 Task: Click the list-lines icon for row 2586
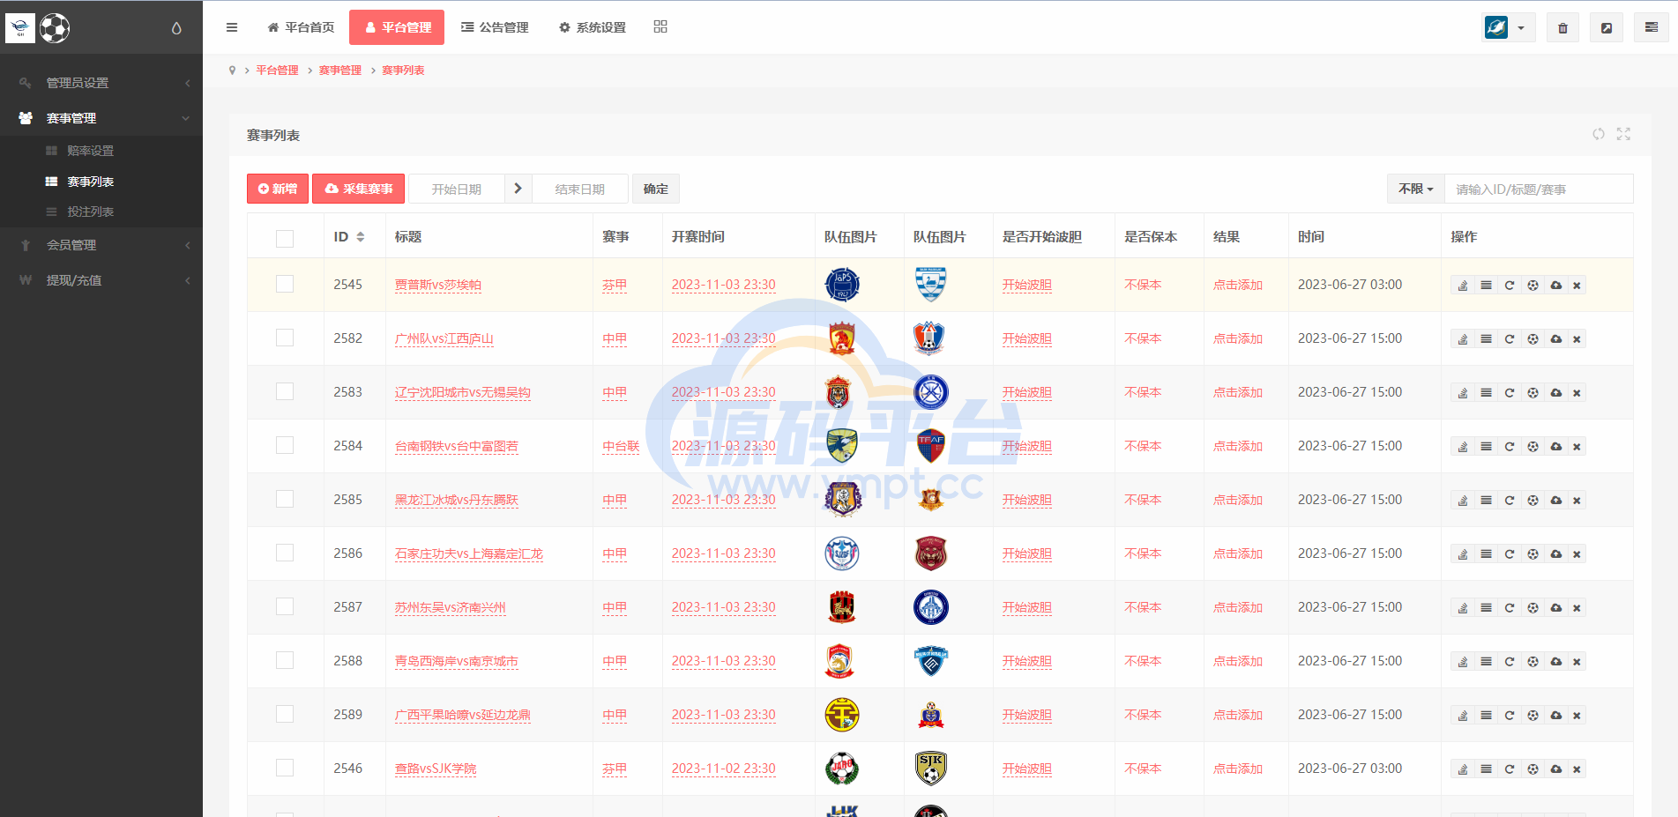(1486, 553)
